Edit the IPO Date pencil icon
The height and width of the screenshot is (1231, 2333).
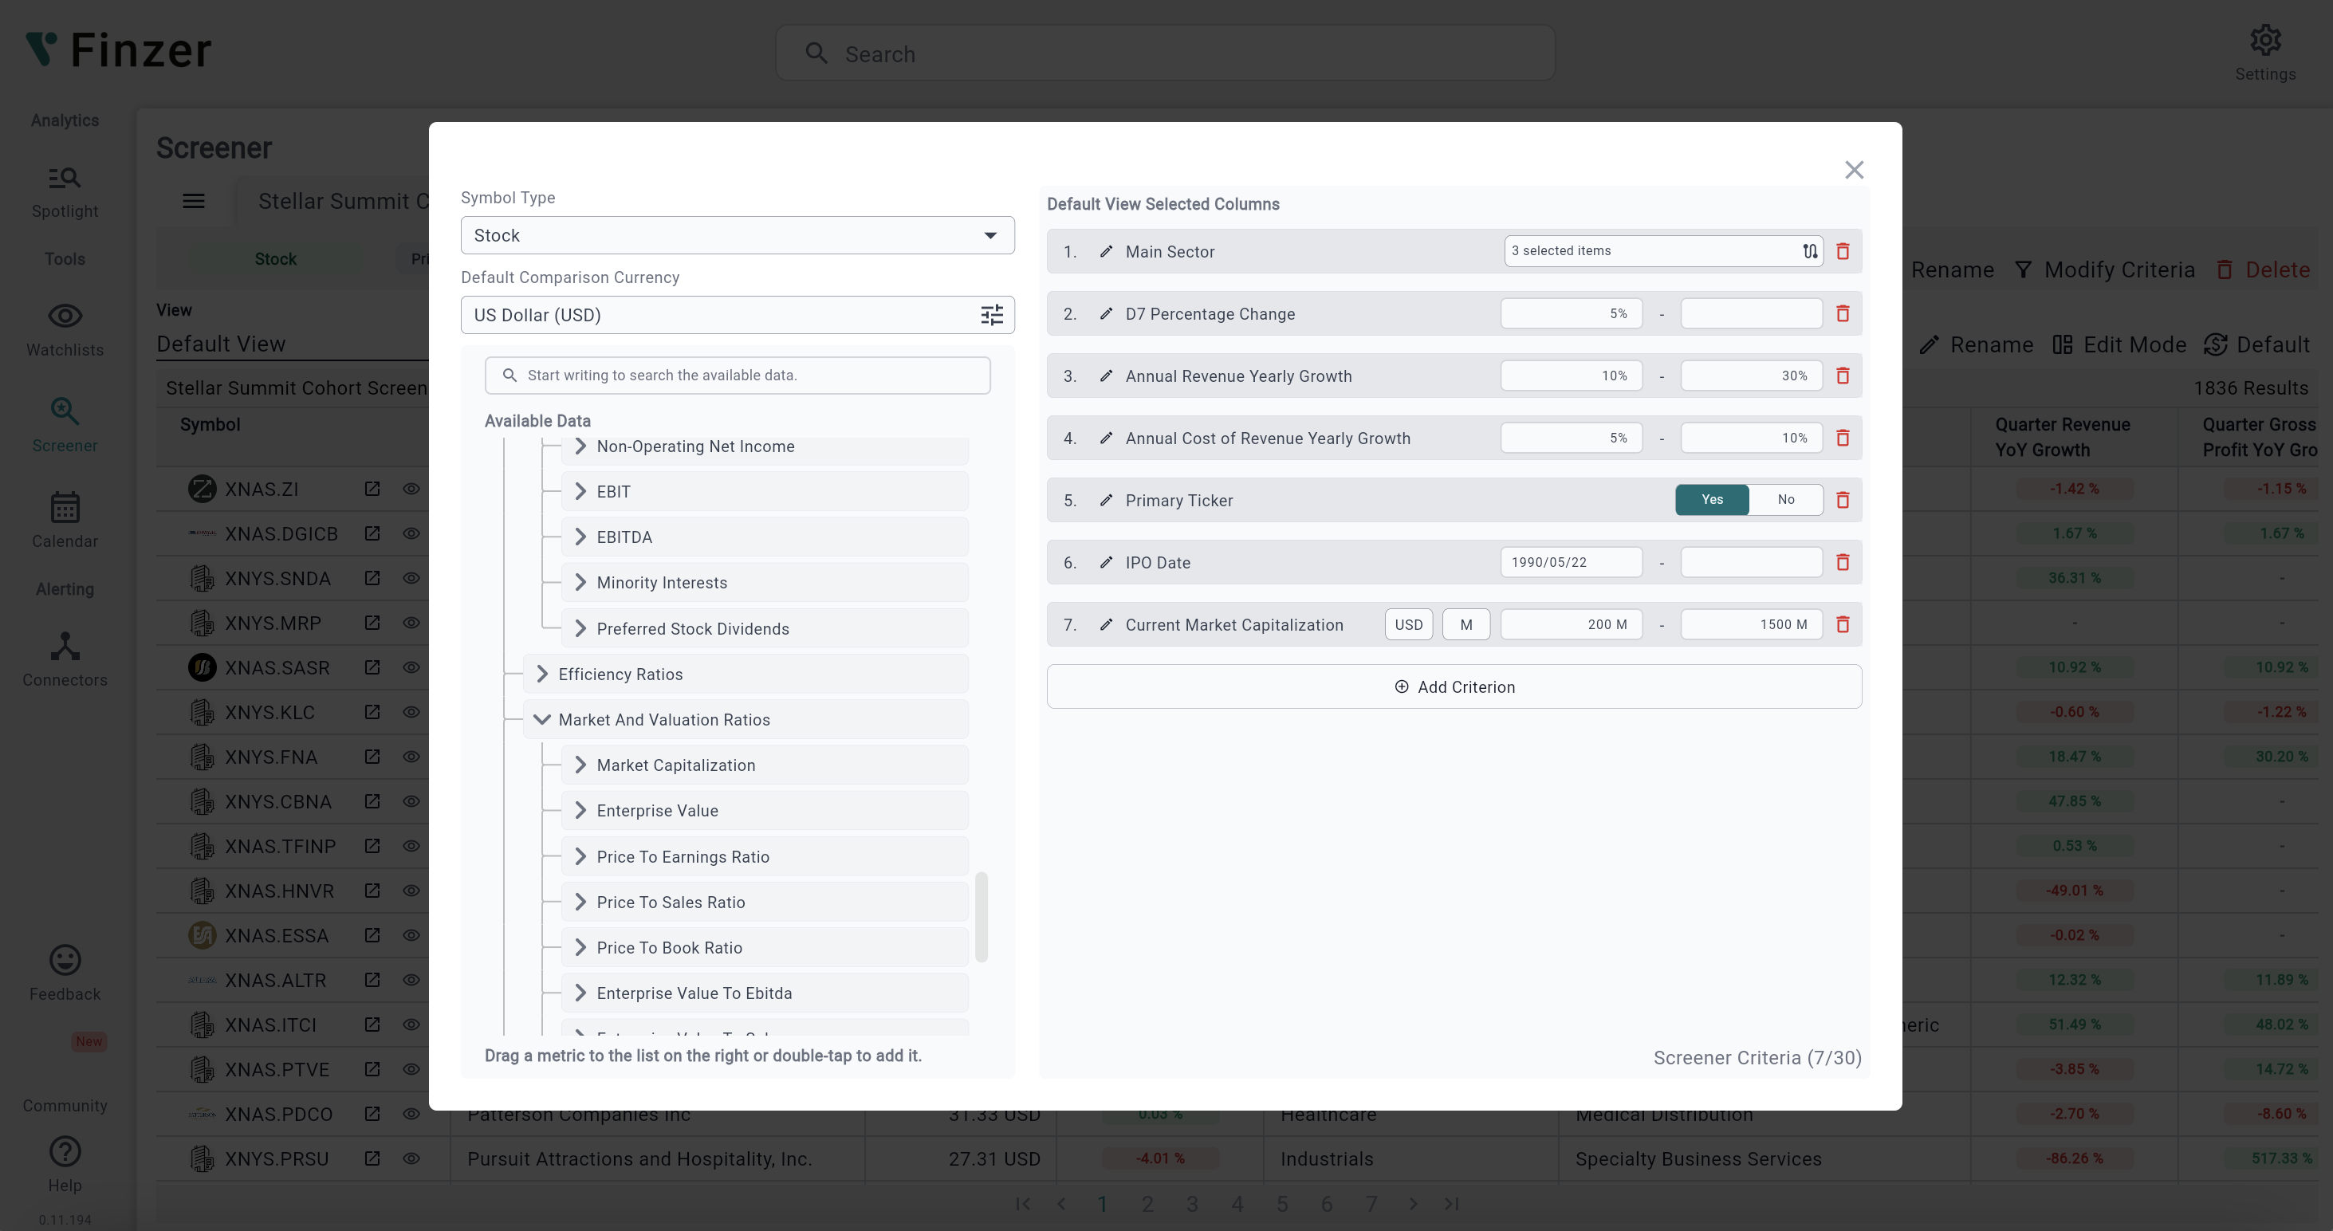point(1106,563)
